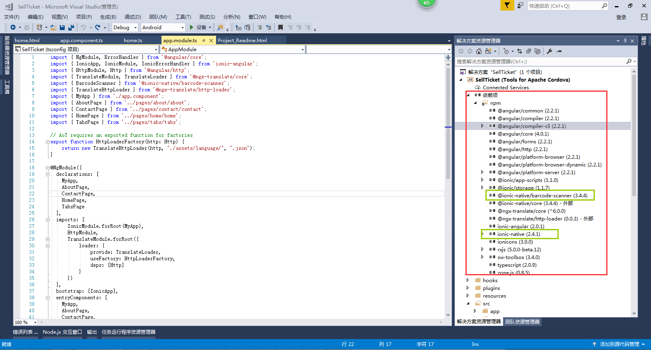Collapse the entryComponents array outline

tap(48, 298)
